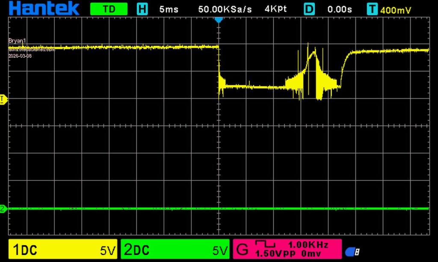Select the H horizontal timebase icon
The width and height of the screenshot is (438, 262).
[142, 9]
